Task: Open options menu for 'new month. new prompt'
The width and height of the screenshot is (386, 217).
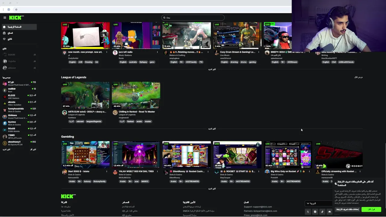Action: 106,52
